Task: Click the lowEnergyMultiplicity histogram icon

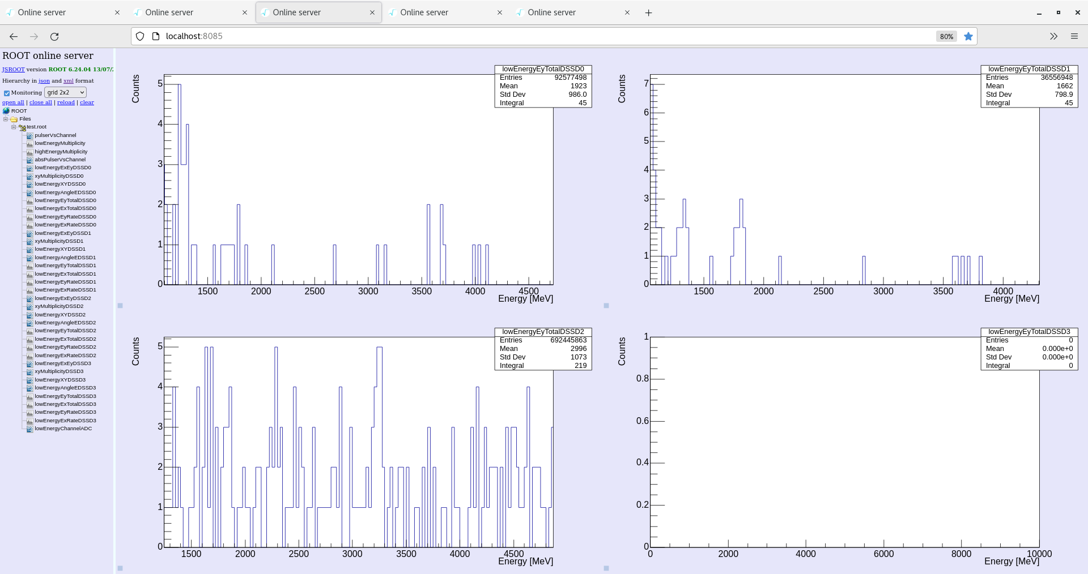Action: point(29,143)
